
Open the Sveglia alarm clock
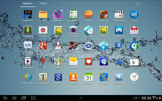tap(134, 79)
